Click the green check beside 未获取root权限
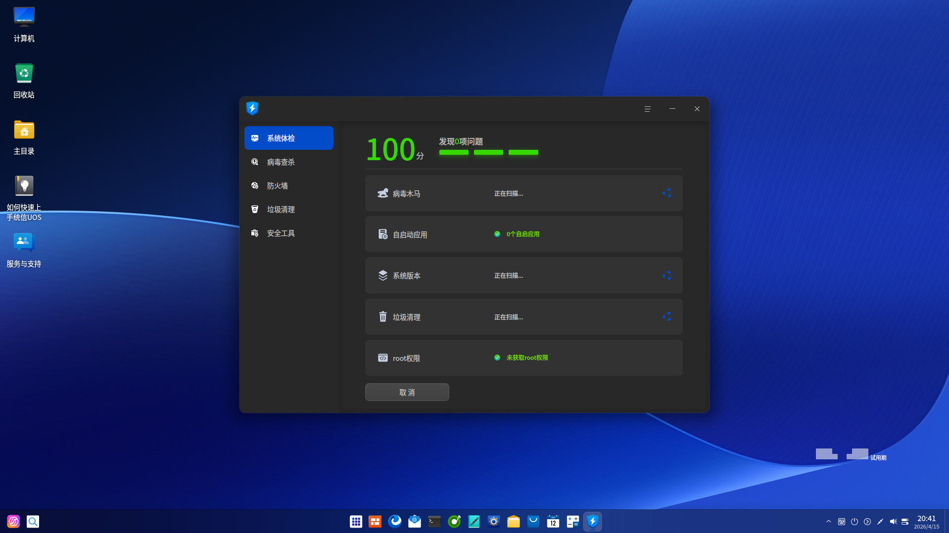The image size is (949, 533). pos(497,357)
